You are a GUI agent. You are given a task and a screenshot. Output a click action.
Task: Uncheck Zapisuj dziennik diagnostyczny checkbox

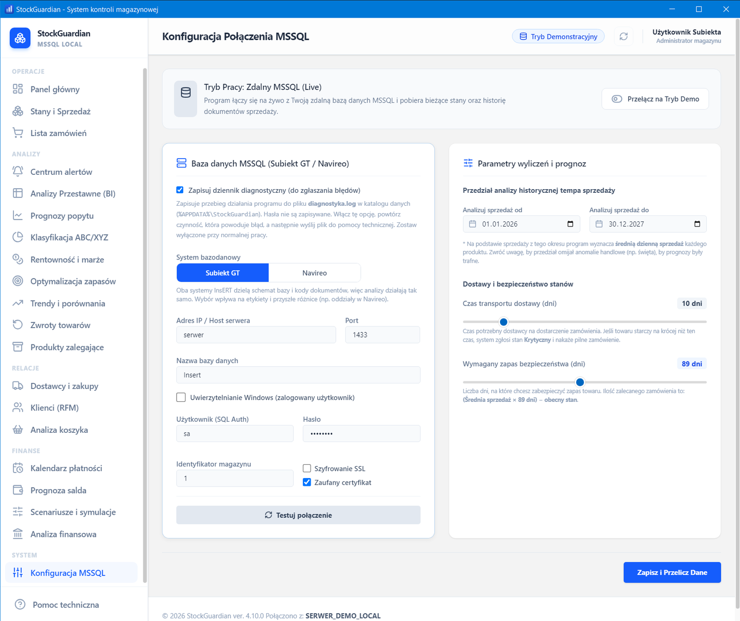coord(180,190)
